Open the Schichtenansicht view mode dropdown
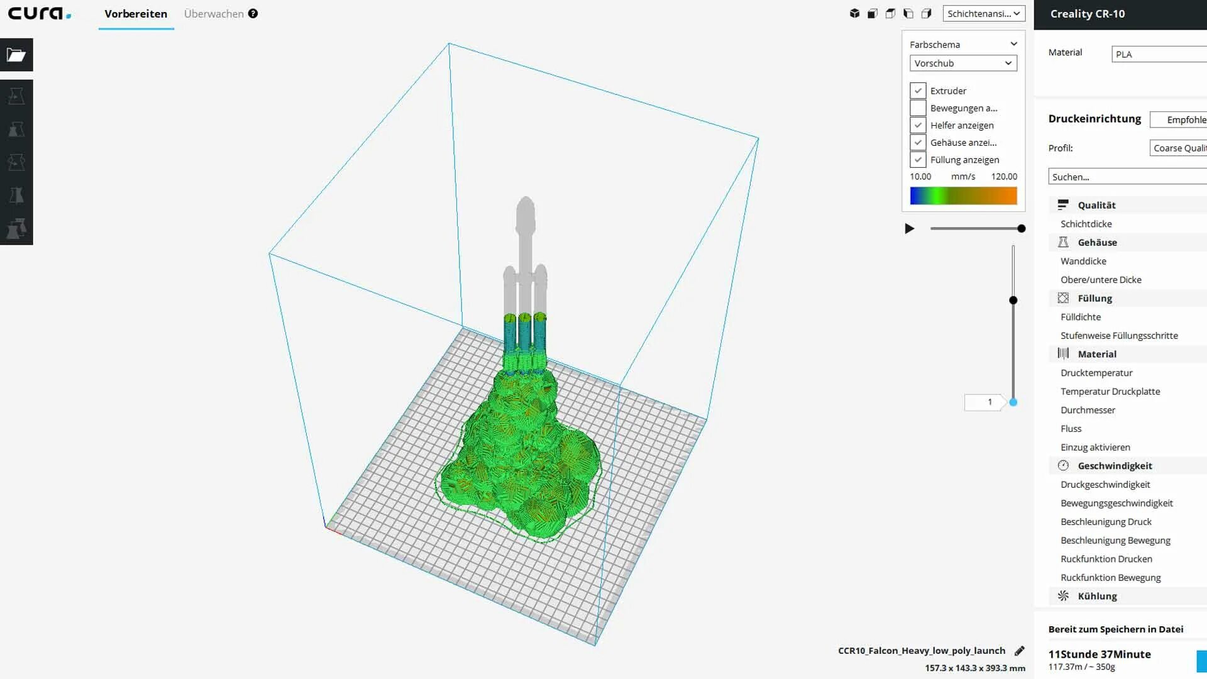 pyautogui.click(x=983, y=13)
